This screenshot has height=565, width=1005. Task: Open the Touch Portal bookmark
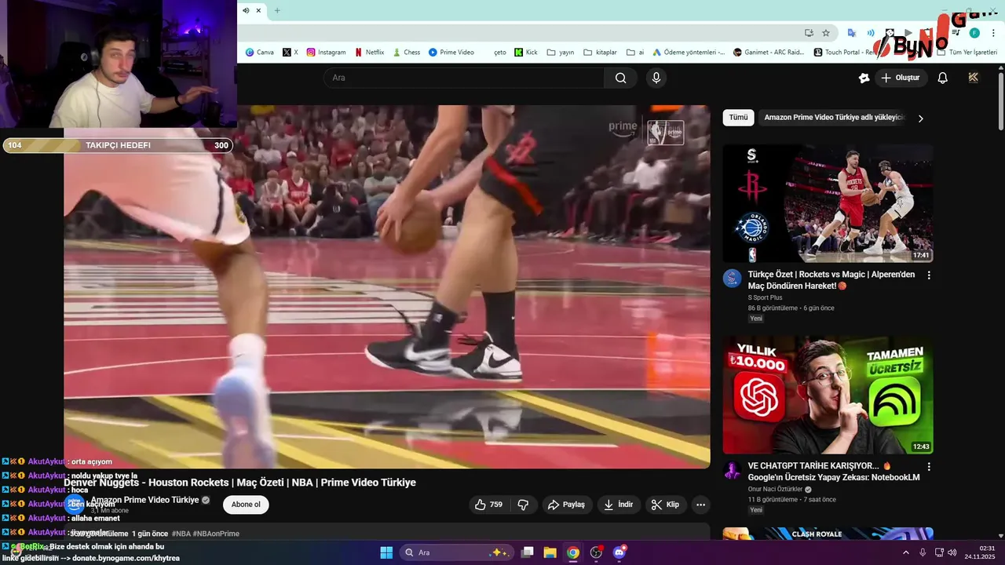844,53
